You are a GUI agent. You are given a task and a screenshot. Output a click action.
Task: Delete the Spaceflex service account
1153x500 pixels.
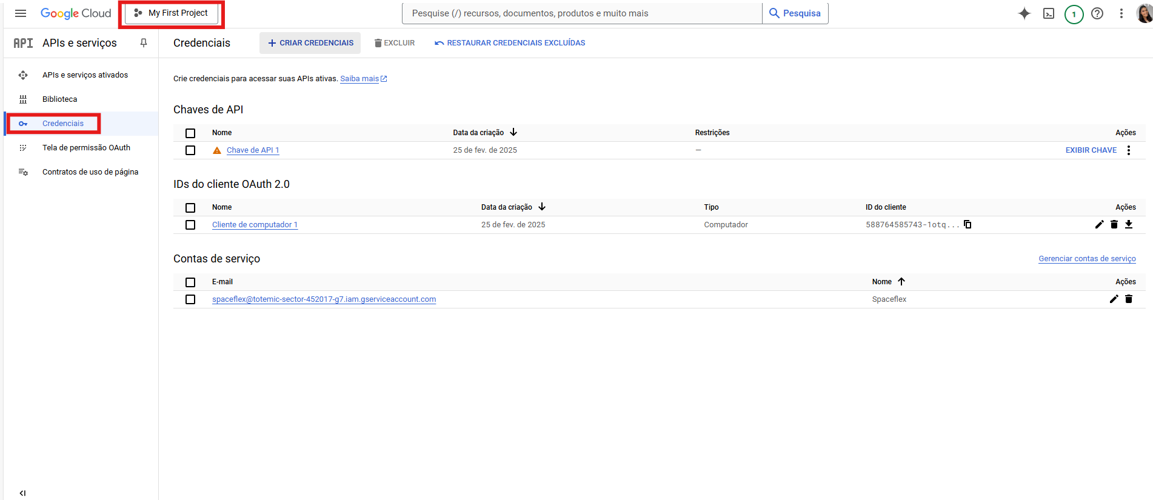tap(1129, 299)
